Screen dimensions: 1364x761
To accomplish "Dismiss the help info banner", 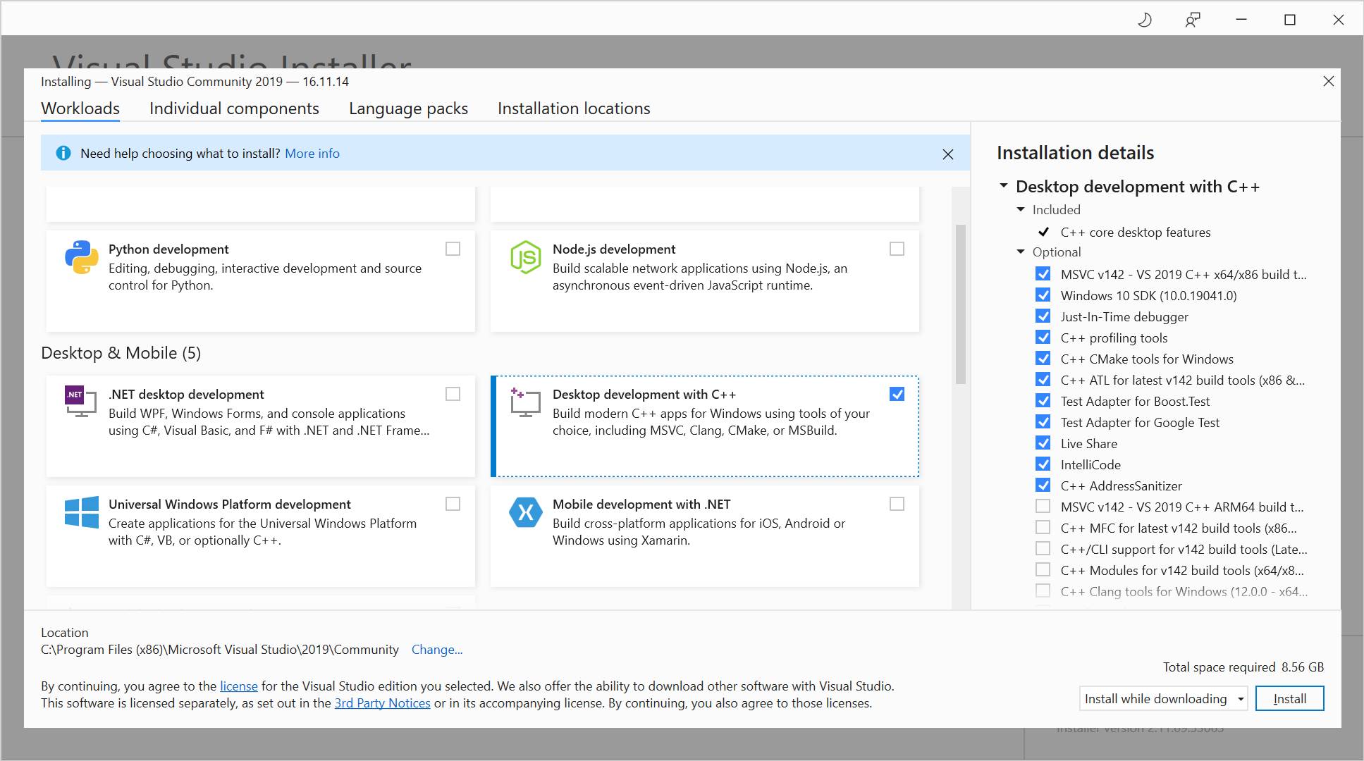I will 948,154.
